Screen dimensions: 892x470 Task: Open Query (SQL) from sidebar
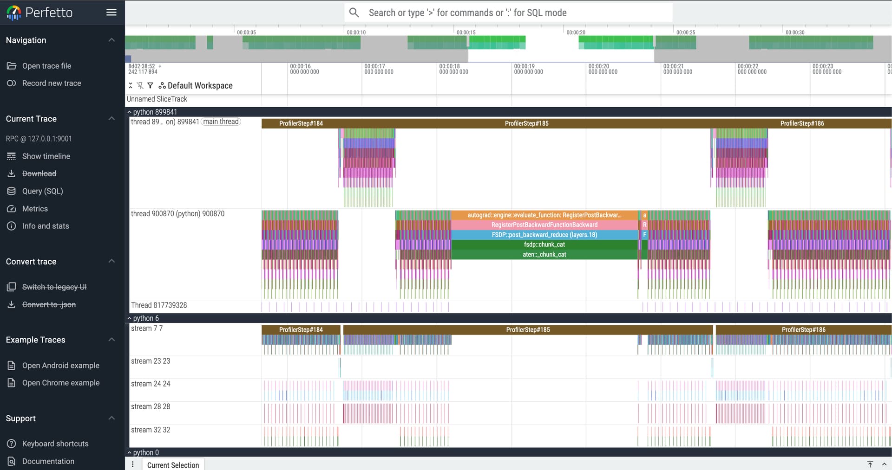tap(42, 191)
